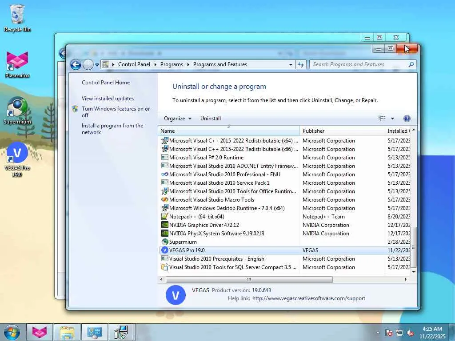Open the Recycle Bin desktop icon
The image size is (455, 341).
(17, 18)
